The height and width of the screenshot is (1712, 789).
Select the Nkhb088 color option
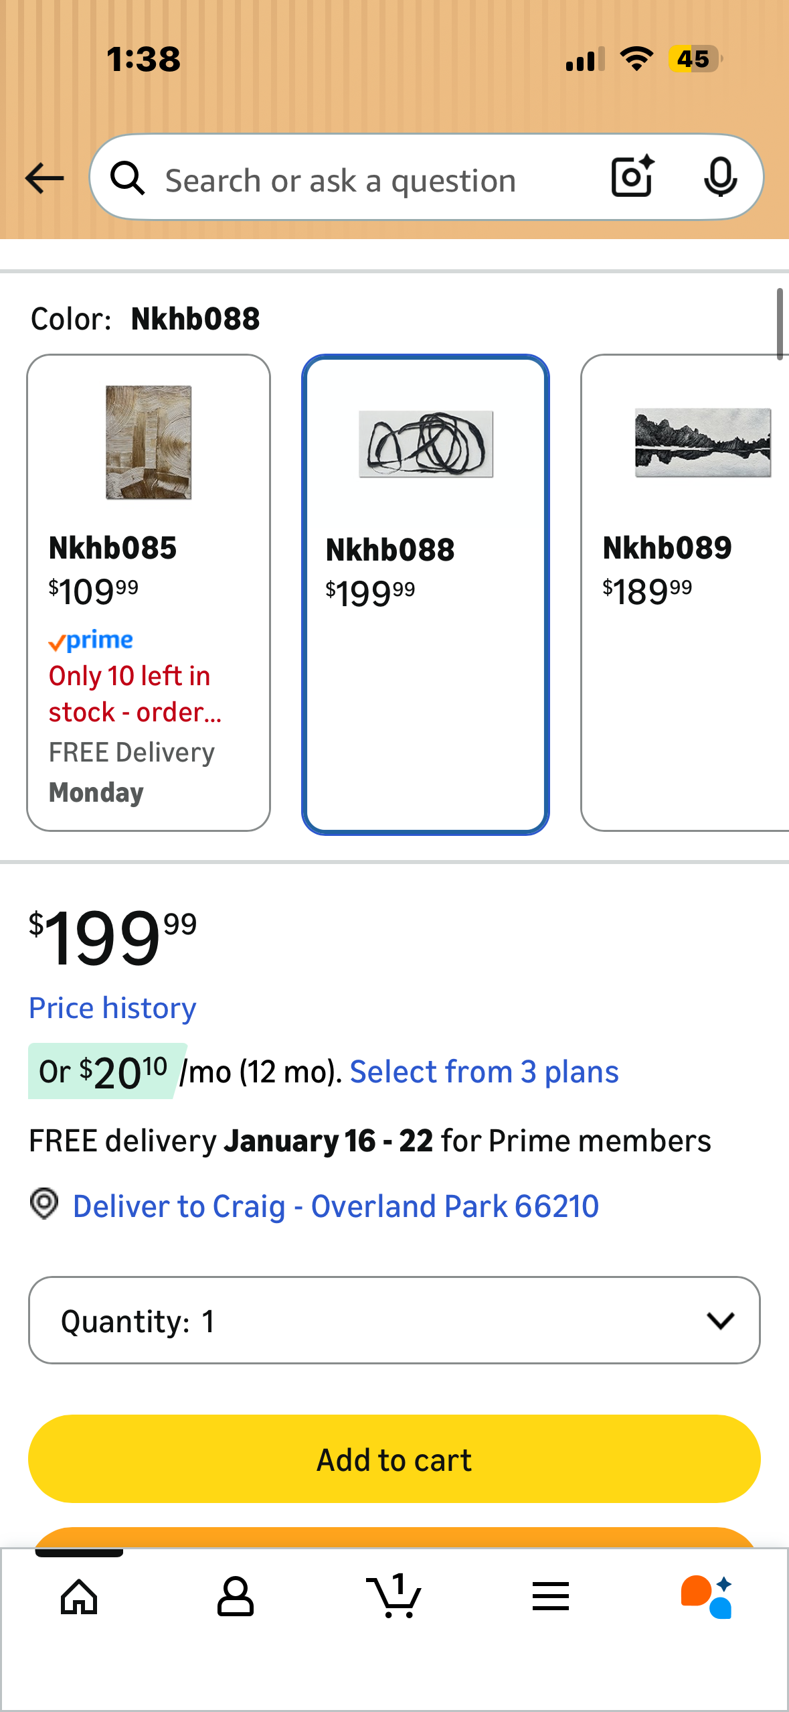426,593
